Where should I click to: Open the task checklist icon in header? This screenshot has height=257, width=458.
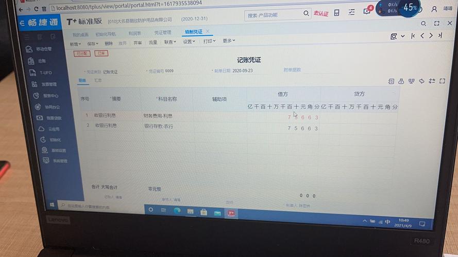coord(351,12)
